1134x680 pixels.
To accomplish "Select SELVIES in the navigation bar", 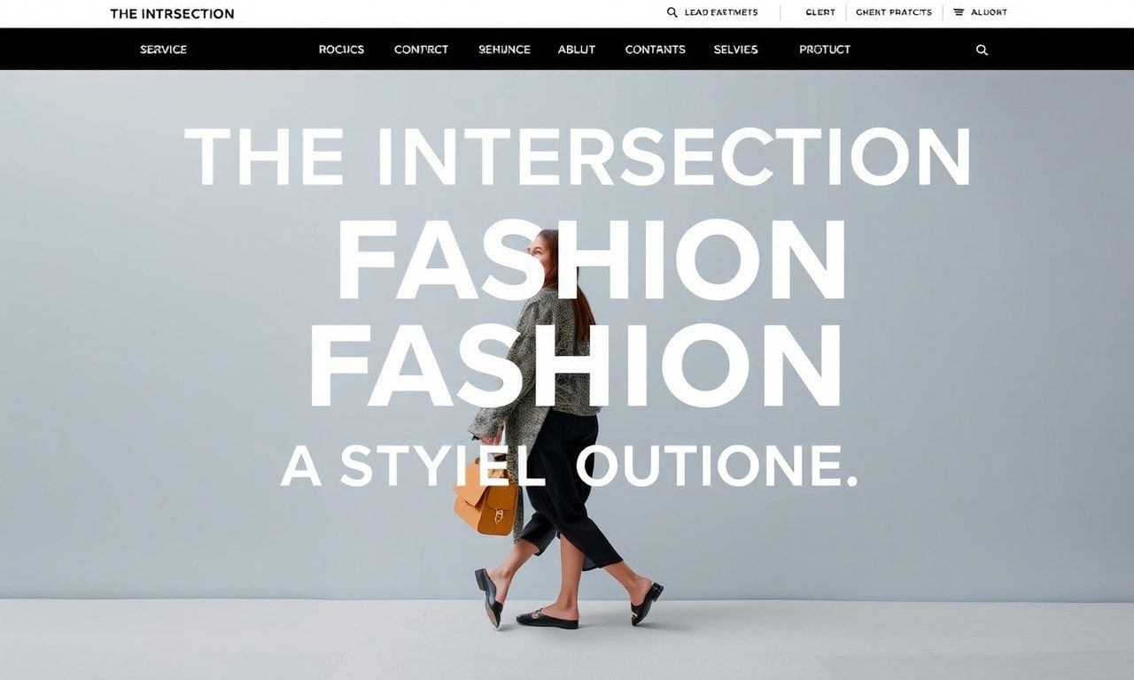I will [x=735, y=50].
